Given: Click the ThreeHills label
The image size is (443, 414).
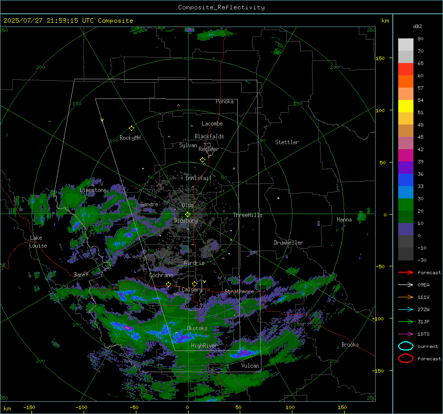Looking at the screenshot, I should coord(248,215).
